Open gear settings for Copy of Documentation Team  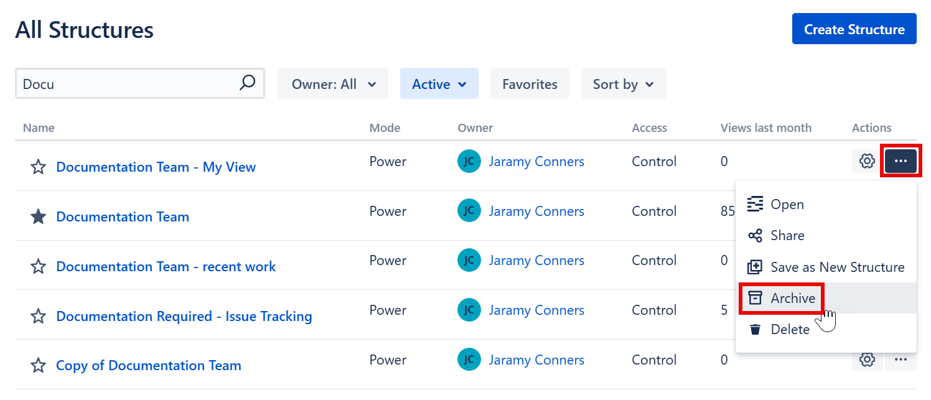click(867, 360)
